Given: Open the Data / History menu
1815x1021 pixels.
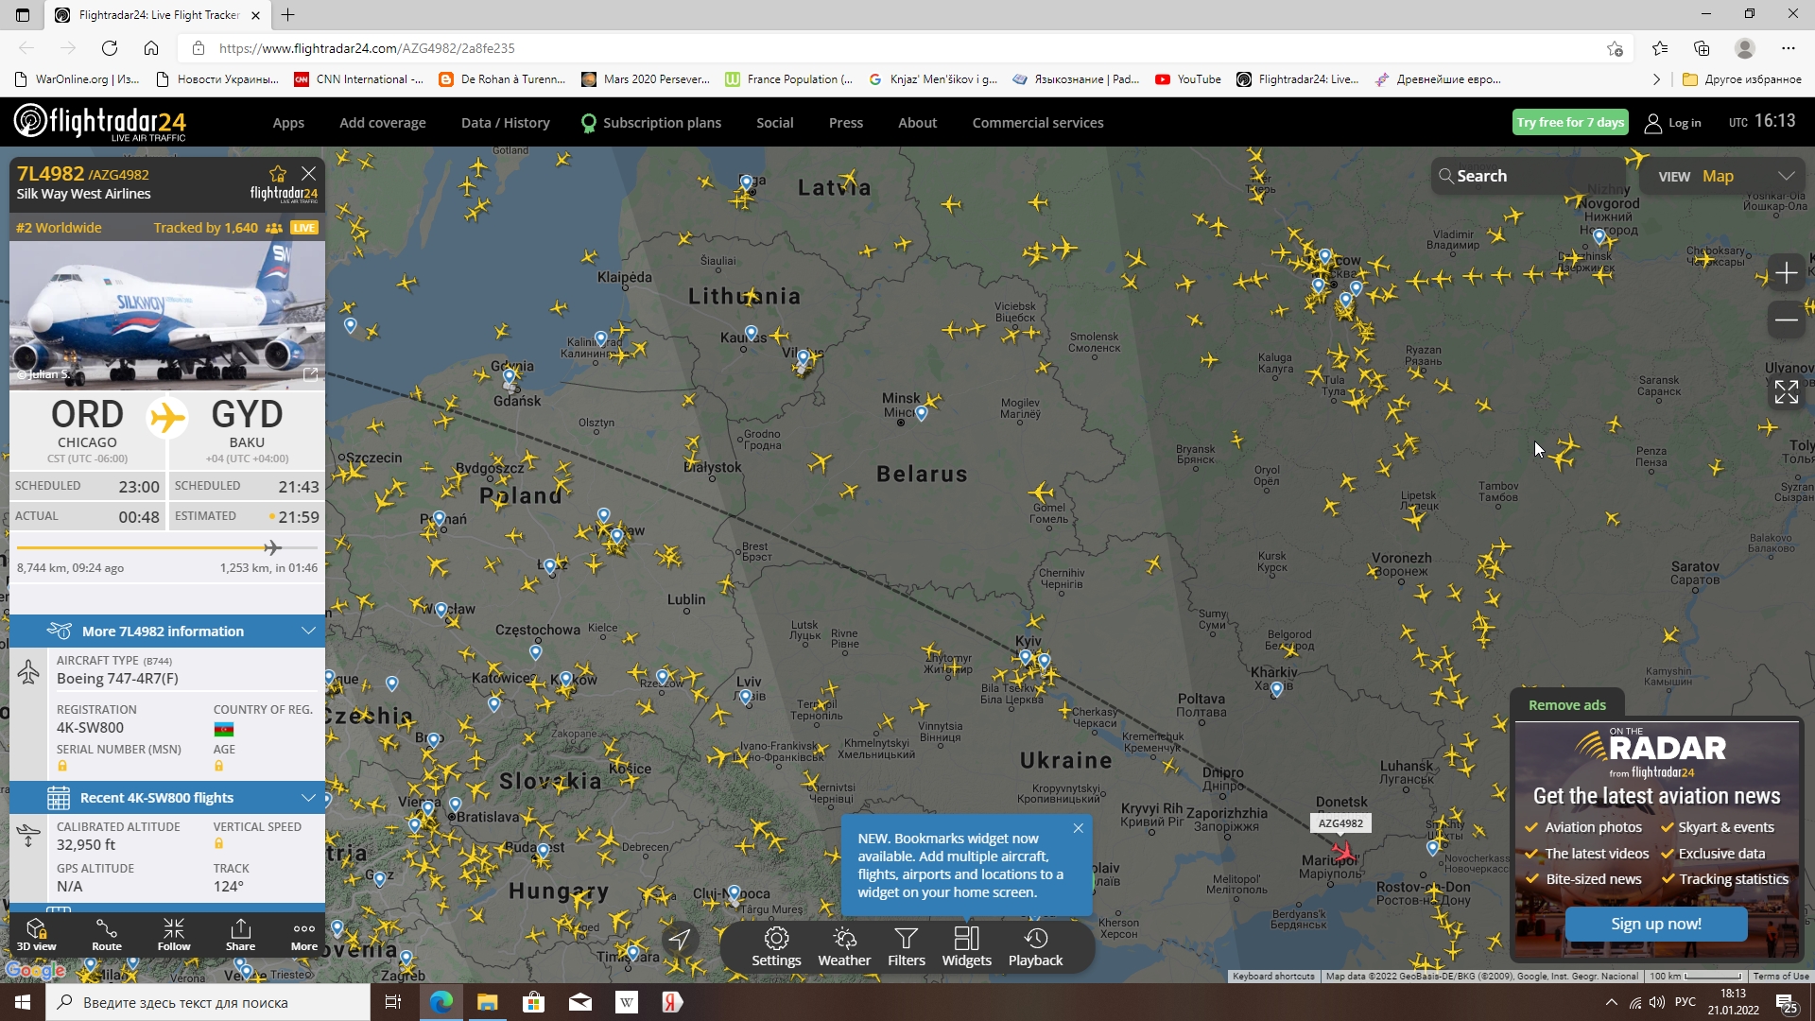Looking at the screenshot, I should [x=505, y=123].
